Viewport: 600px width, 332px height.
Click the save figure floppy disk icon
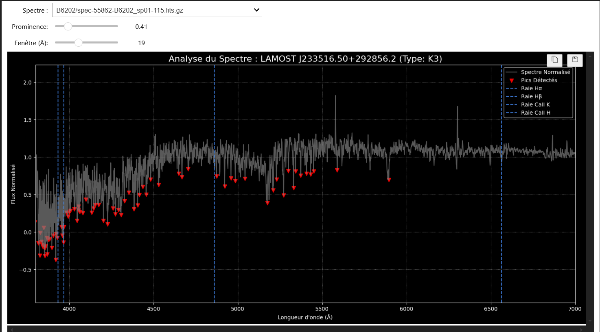click(575, 60)
